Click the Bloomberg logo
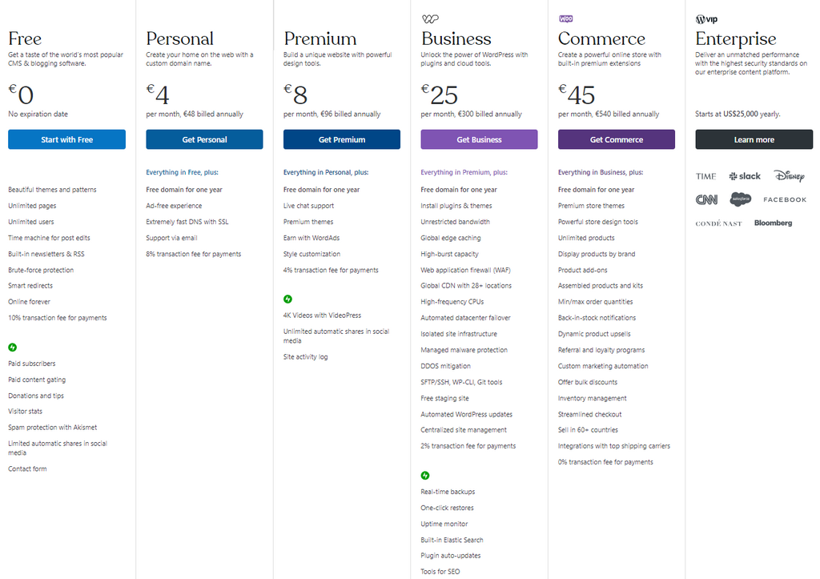Image resolution: width=820 pixels, height=579 pixels. pos(772,223)
